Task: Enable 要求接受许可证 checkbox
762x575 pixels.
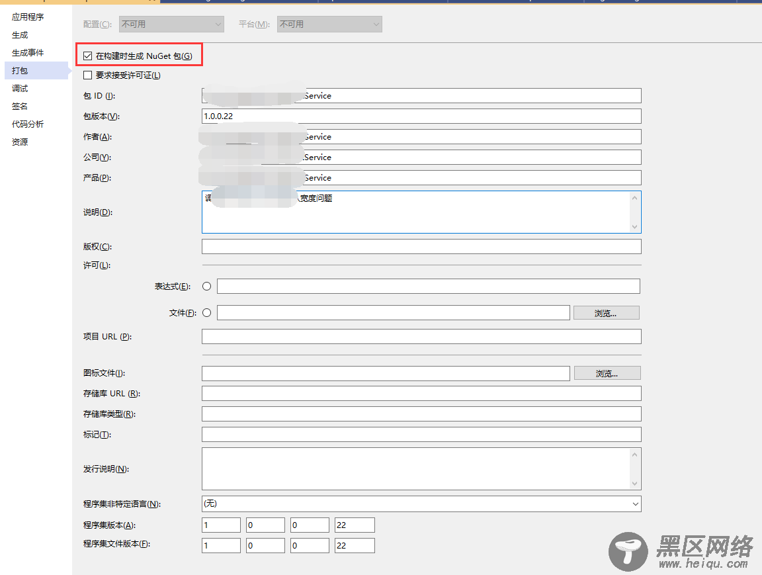Action: point(87,75)
